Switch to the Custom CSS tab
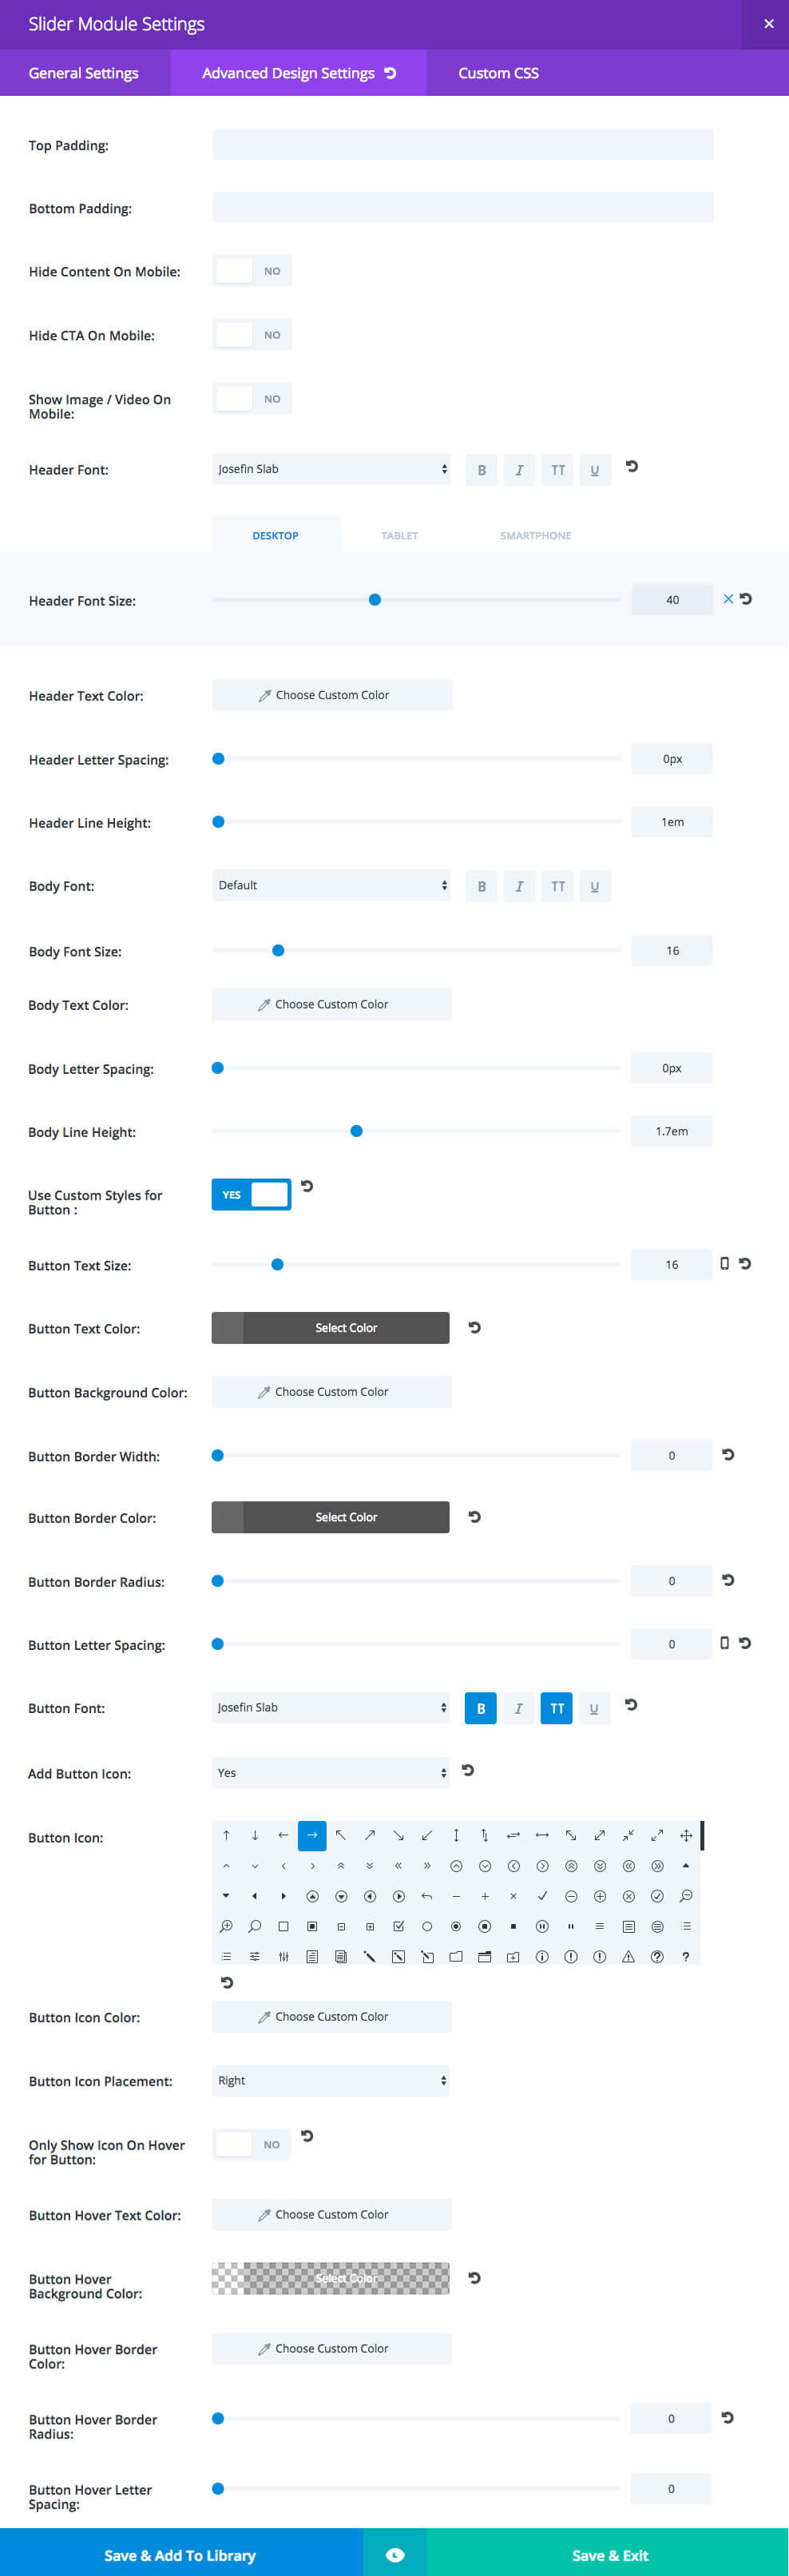 coord(498,73)
